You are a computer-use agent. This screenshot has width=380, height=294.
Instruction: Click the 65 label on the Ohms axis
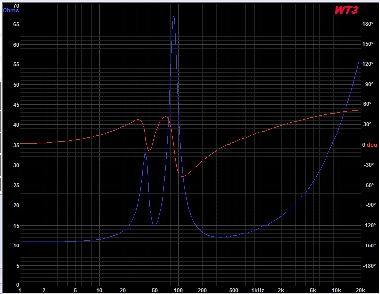[x=16, y=24]
